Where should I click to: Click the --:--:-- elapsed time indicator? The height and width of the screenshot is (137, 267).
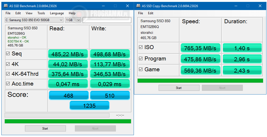120,115
